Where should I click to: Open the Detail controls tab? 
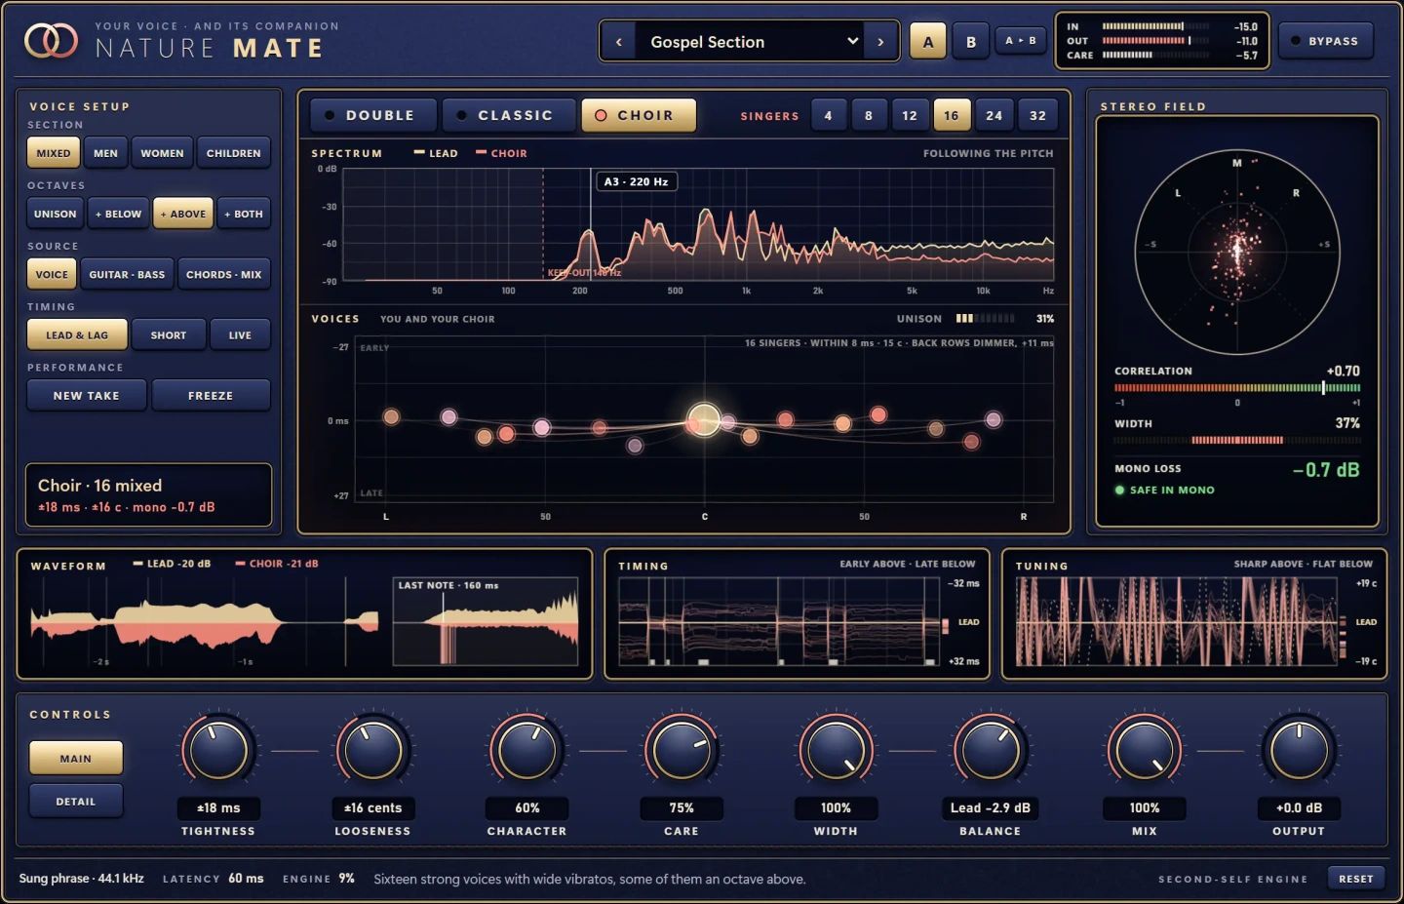[x=76, y=801]
